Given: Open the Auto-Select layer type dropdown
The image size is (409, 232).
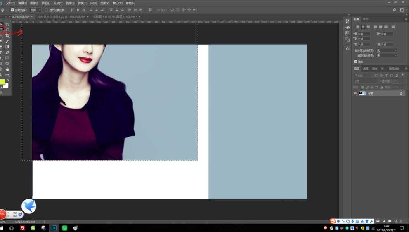Looking at the screenshot, I should pos(35,10).
